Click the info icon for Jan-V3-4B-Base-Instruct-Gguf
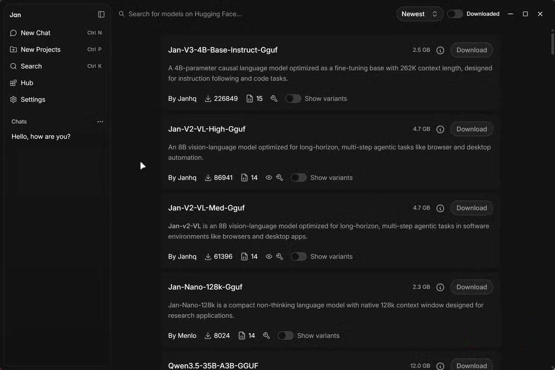 [x=440, y=50]
